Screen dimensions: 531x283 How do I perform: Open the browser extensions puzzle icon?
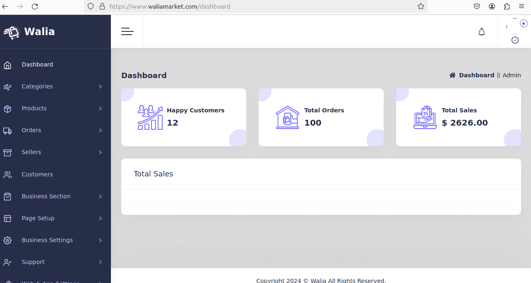[507, 6]
